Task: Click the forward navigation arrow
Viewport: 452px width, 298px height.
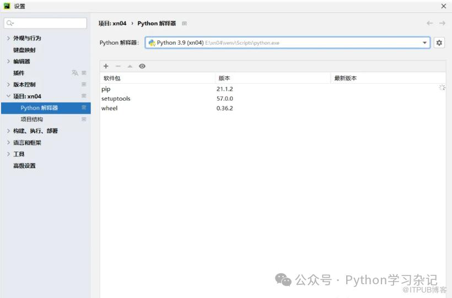Action: (442, 23)
